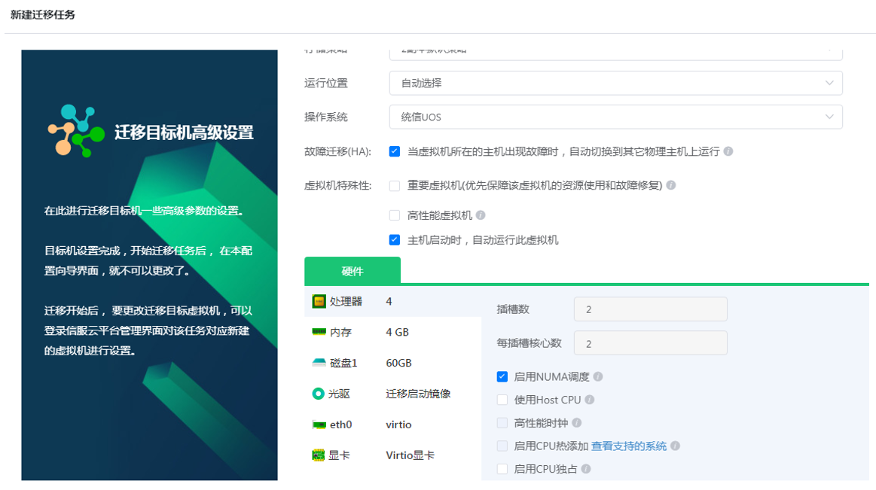Disable the 故障迁移(HA) checkbox
This screenshot has width=876, height=490.
(395, 151)
